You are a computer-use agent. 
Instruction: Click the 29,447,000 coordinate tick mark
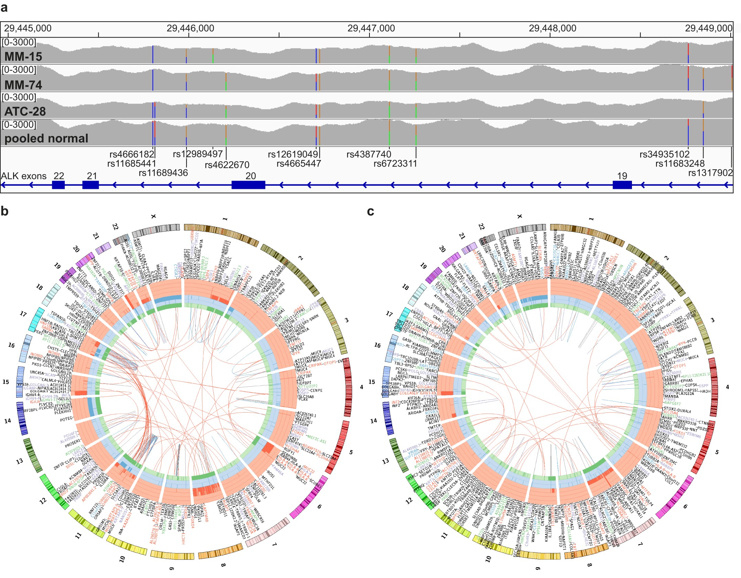pos(370,34)
